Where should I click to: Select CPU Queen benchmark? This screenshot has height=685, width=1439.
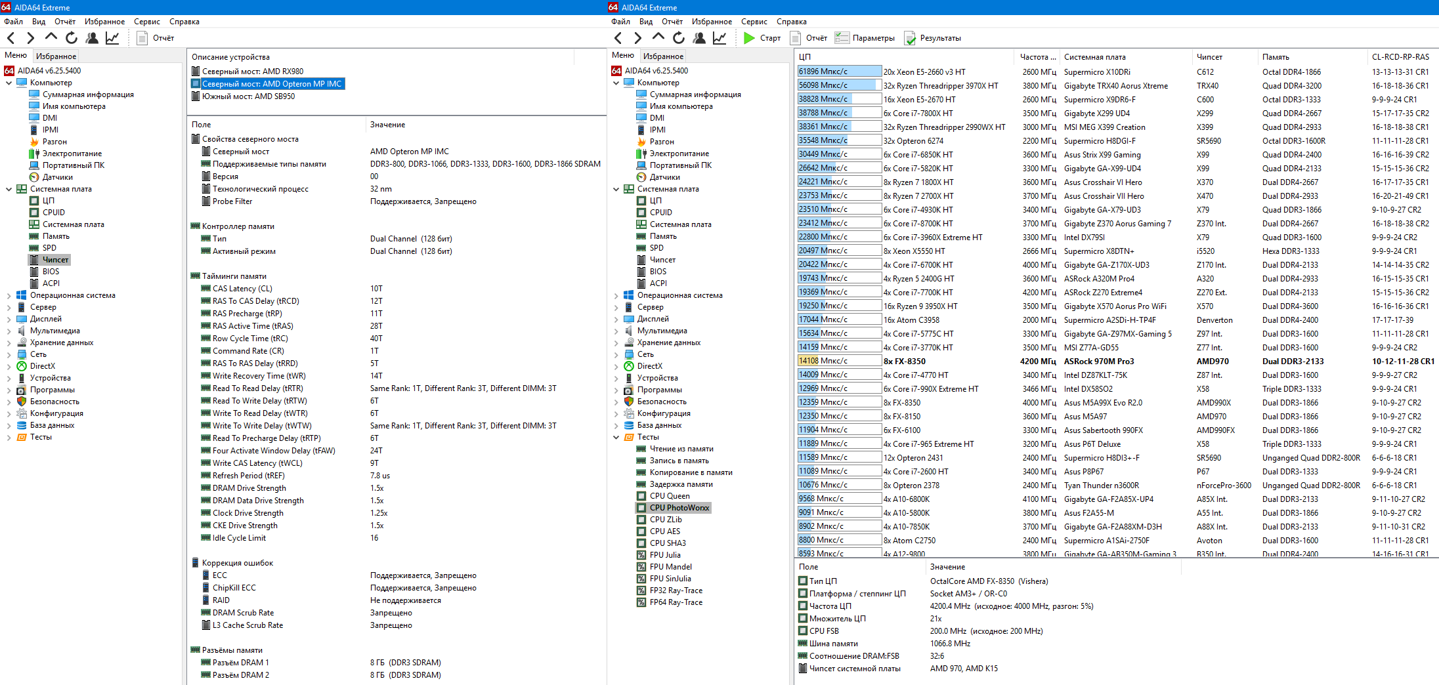670,496
